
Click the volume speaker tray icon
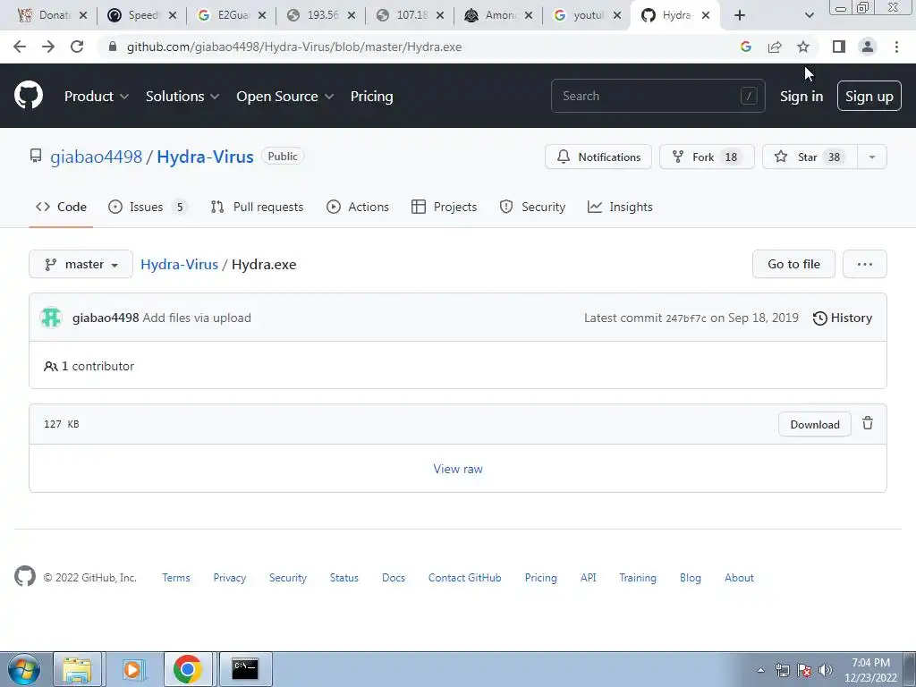coord(825,670)
